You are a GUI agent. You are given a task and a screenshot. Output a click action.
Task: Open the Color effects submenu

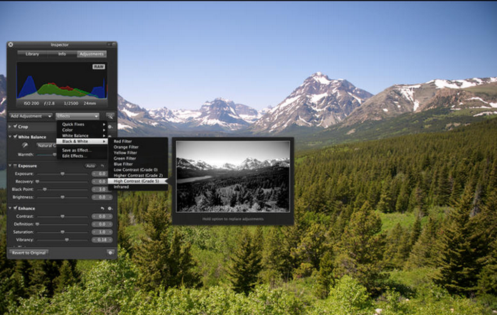coord(82,130)
